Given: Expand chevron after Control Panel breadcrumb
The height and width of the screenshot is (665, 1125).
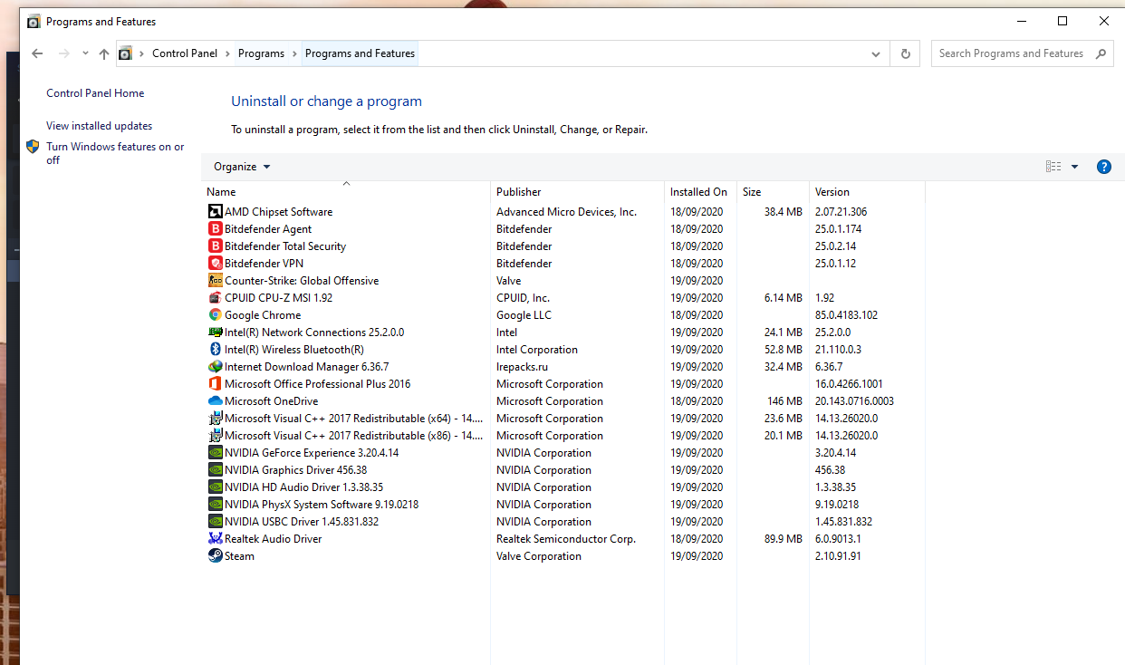Looking at the screenshot, I should click(228, 53).
